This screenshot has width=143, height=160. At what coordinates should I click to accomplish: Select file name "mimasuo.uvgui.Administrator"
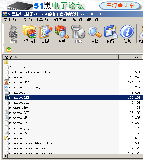coord(33,143)
